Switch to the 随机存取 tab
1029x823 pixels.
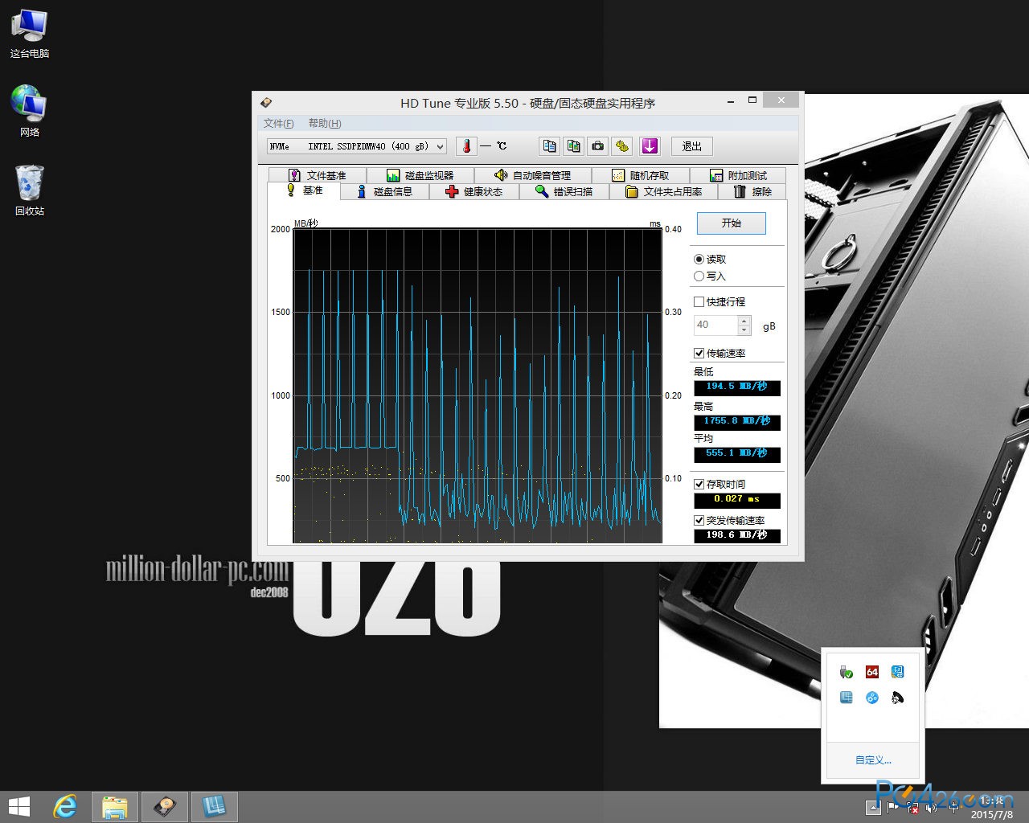(x=641, y=175)
